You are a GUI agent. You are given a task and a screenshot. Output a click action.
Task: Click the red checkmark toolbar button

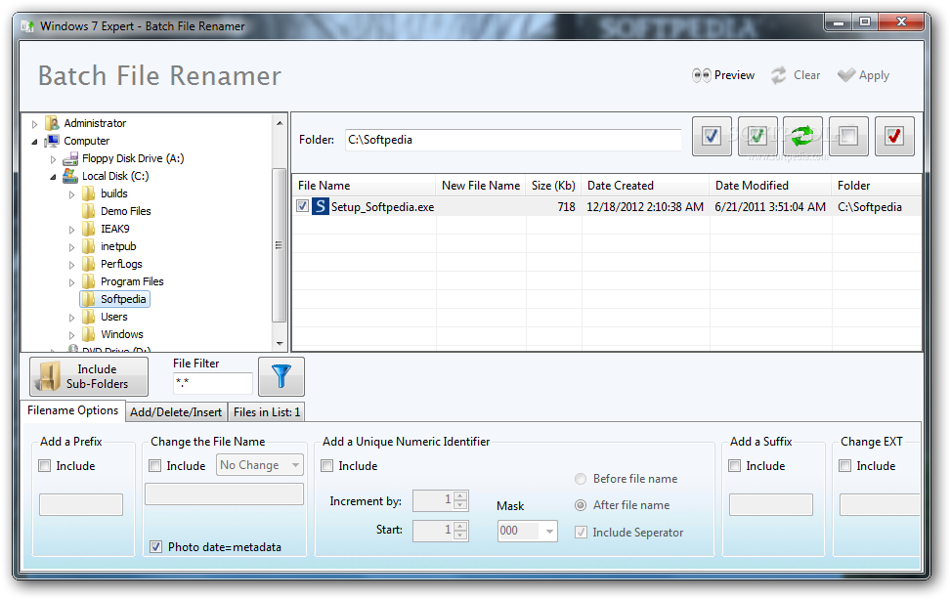point(894,137)
